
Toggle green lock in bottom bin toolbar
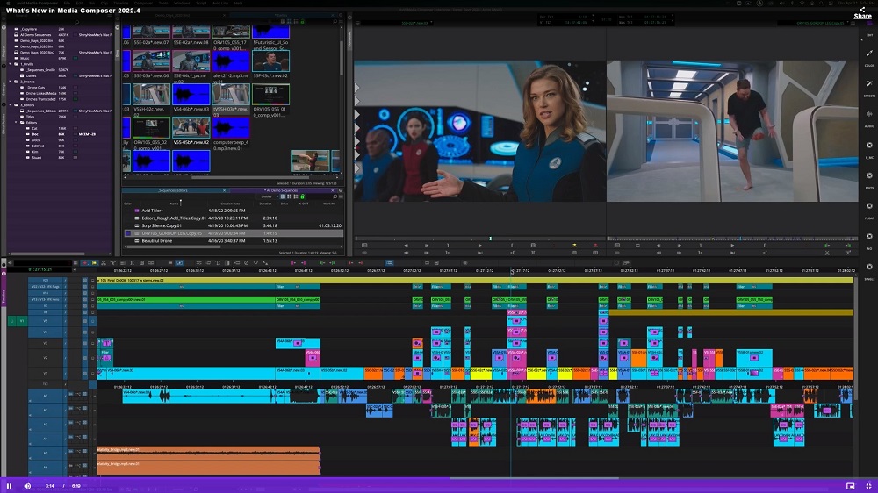coord(302,196)
